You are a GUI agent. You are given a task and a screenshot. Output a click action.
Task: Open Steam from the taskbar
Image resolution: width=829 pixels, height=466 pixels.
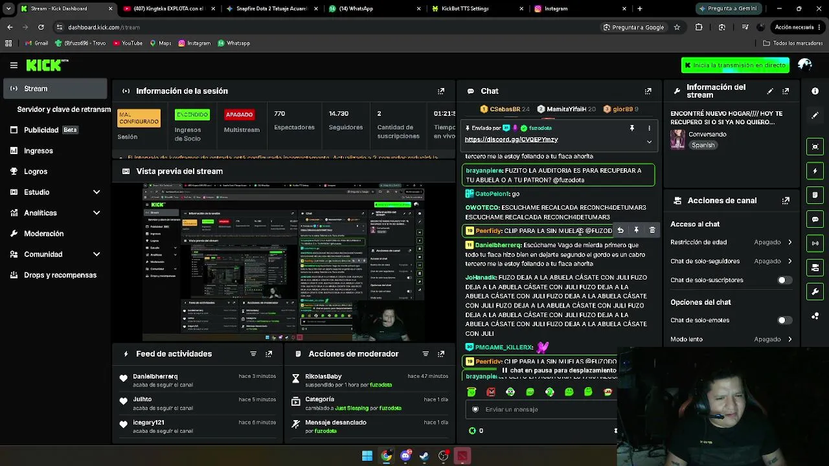[x=424, y=456]
